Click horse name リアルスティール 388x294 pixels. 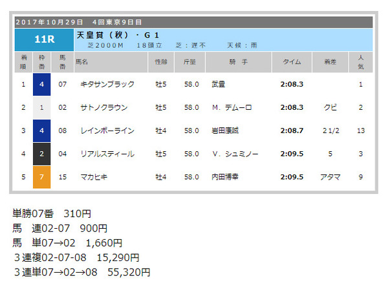tap(107, 154)
